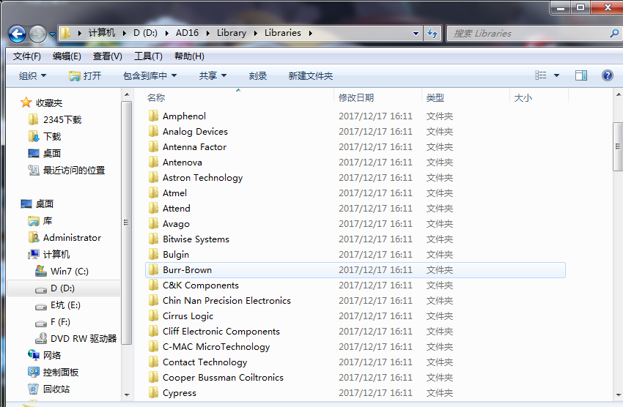The height and width of the screenshot is (407, 623).
Task: Open the 帮助(H) menu
Action: pyautogui.click(x=189, y=56)
